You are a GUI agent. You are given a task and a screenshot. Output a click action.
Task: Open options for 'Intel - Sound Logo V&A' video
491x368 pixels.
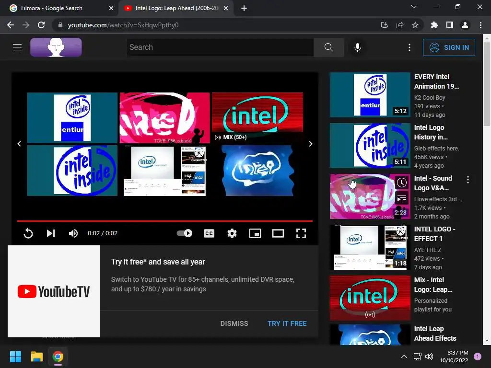point(468,180)
